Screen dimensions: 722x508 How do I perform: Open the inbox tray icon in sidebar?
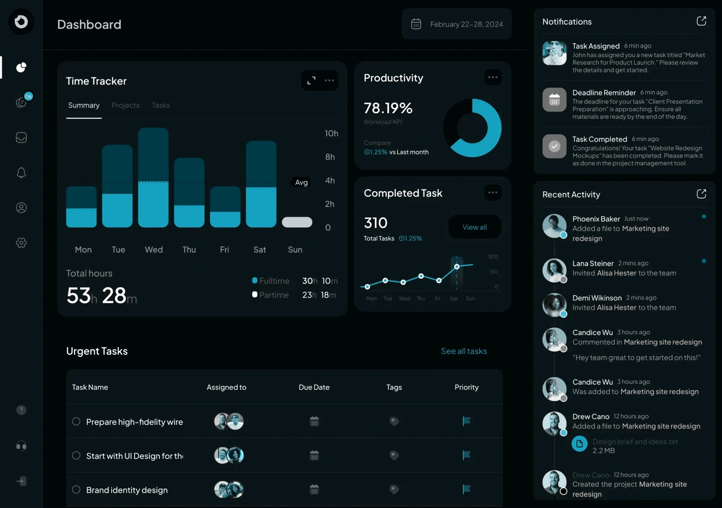(21, 137)
